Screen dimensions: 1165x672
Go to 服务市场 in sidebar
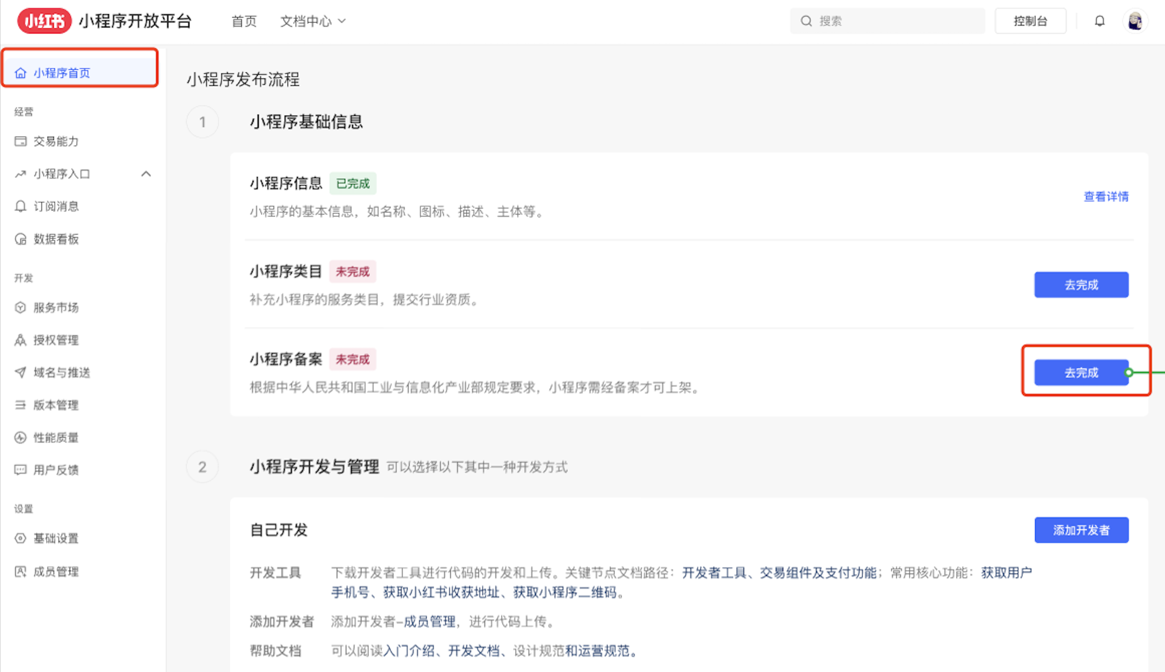click(x=56, y=307)
